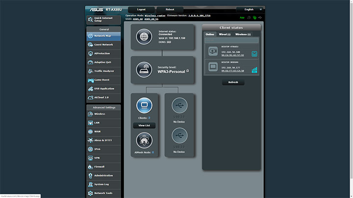
Task: Click the System Log icon
Action: [x=91, y=184]
